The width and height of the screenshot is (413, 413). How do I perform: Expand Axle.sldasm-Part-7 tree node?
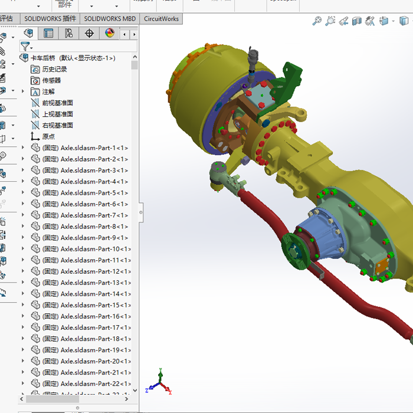point(23,215)
